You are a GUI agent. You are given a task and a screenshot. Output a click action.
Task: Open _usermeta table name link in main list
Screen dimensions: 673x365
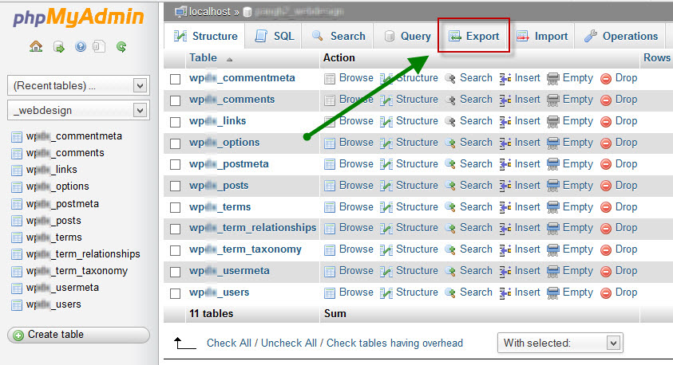click(229, 271)
